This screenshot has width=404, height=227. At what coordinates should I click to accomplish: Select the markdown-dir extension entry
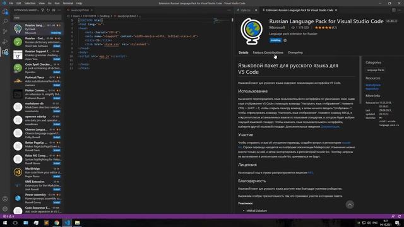37,107
